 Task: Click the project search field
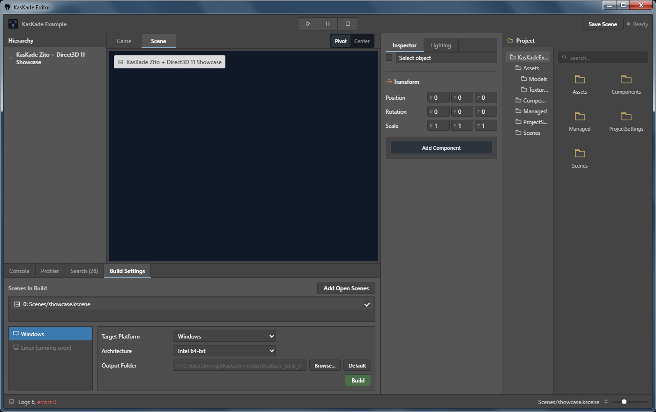pos(603,58)
